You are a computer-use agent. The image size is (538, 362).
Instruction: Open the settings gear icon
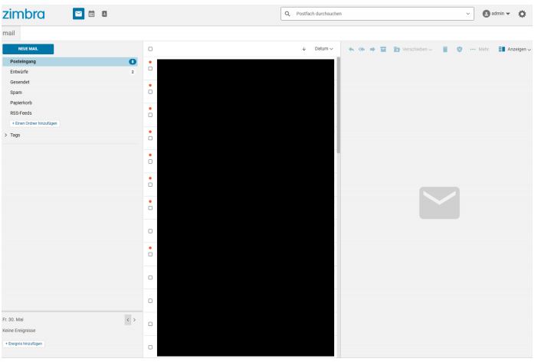522,14
